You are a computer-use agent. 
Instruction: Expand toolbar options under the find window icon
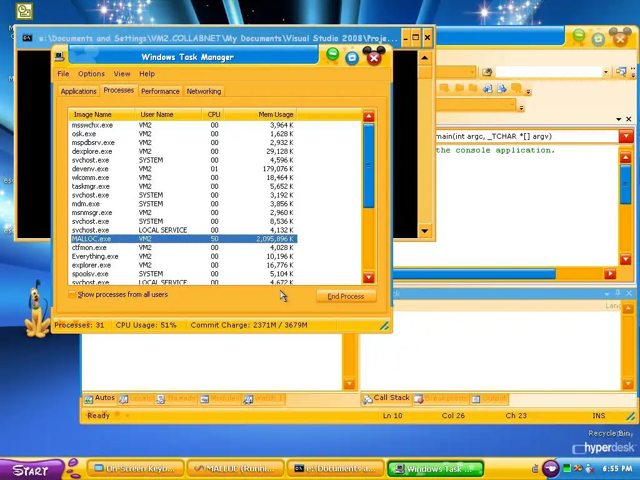(633, 75)
